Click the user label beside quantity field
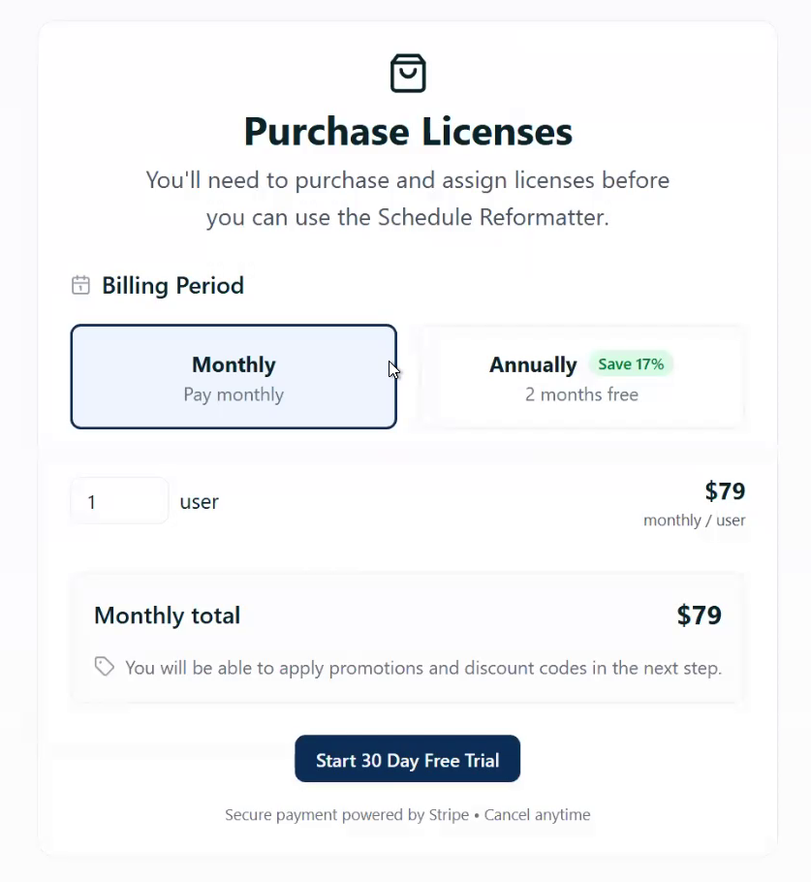811x882 pixels. click(x=199, y=502)
